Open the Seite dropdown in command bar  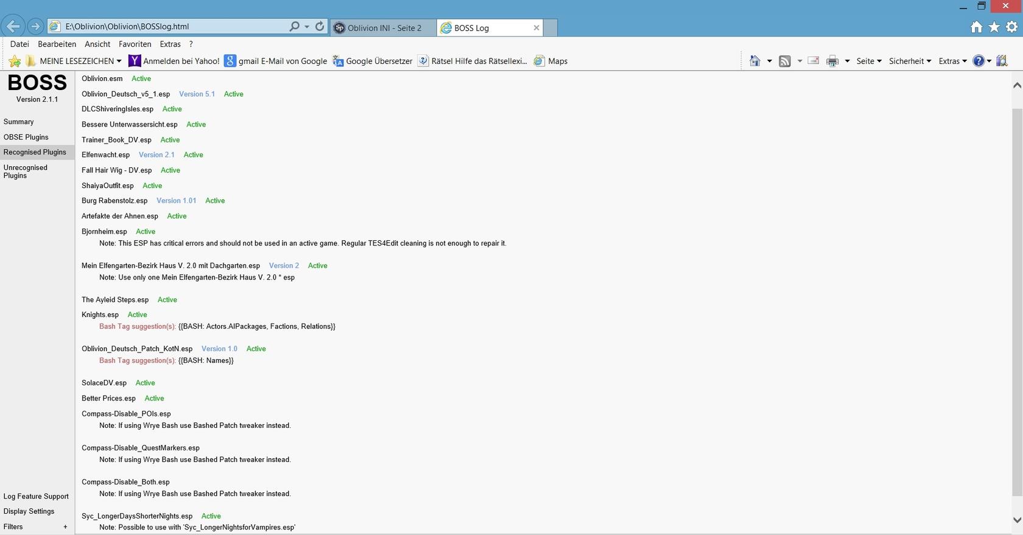point(868,61)
